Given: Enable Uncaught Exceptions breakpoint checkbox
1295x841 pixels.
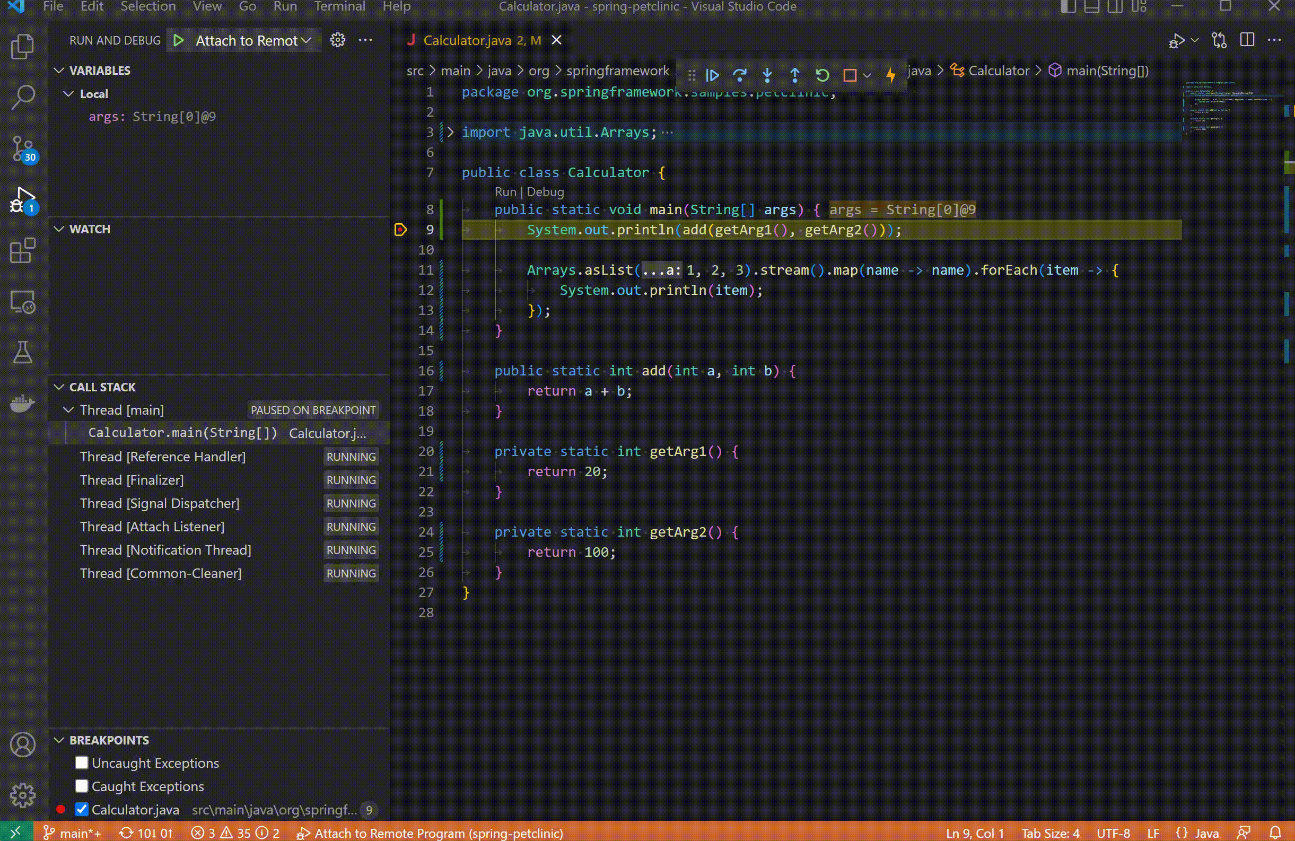Looking at the screenshot, I should point(82,763).
